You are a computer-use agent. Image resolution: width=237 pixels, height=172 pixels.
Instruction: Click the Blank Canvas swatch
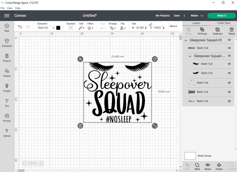(x=190, y=156)
